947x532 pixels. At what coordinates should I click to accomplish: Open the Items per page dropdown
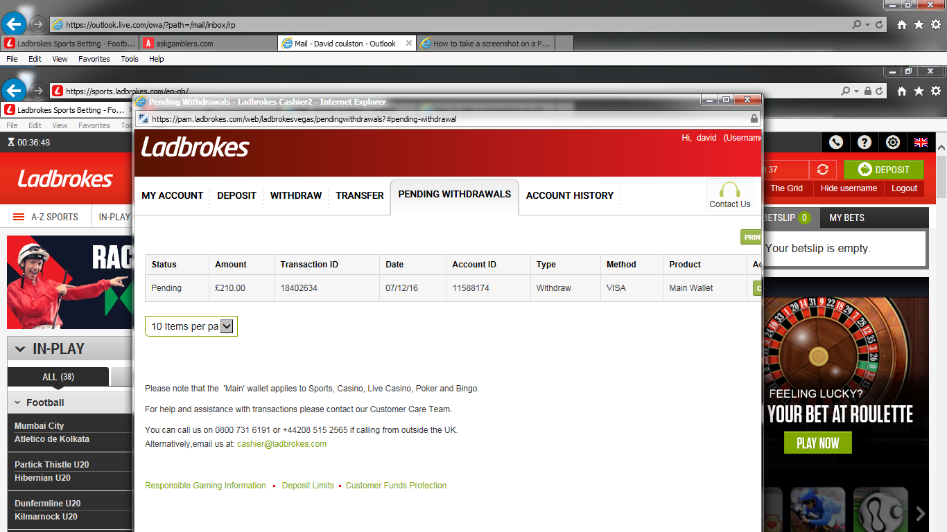(191, 326)
